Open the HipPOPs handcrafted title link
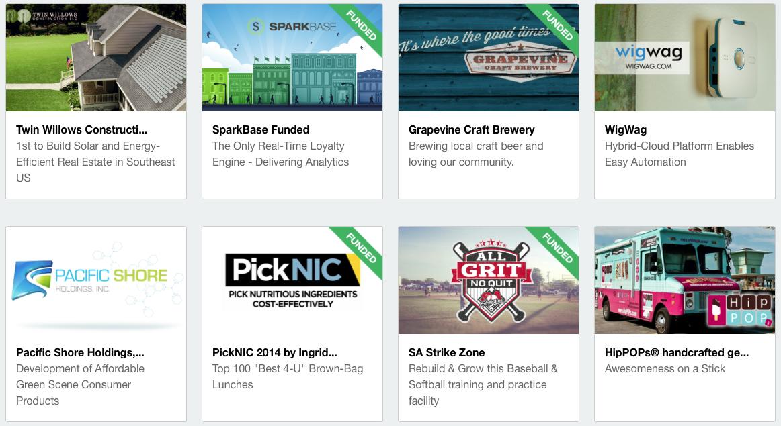 pyautogui.click(x=677, y=352)
